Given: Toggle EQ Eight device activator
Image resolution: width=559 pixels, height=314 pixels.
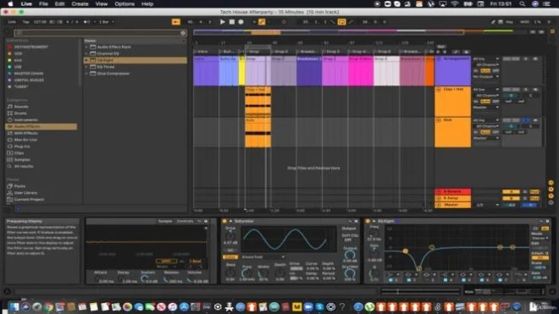Looking at the screenshot, I should (x=368, y=222).
